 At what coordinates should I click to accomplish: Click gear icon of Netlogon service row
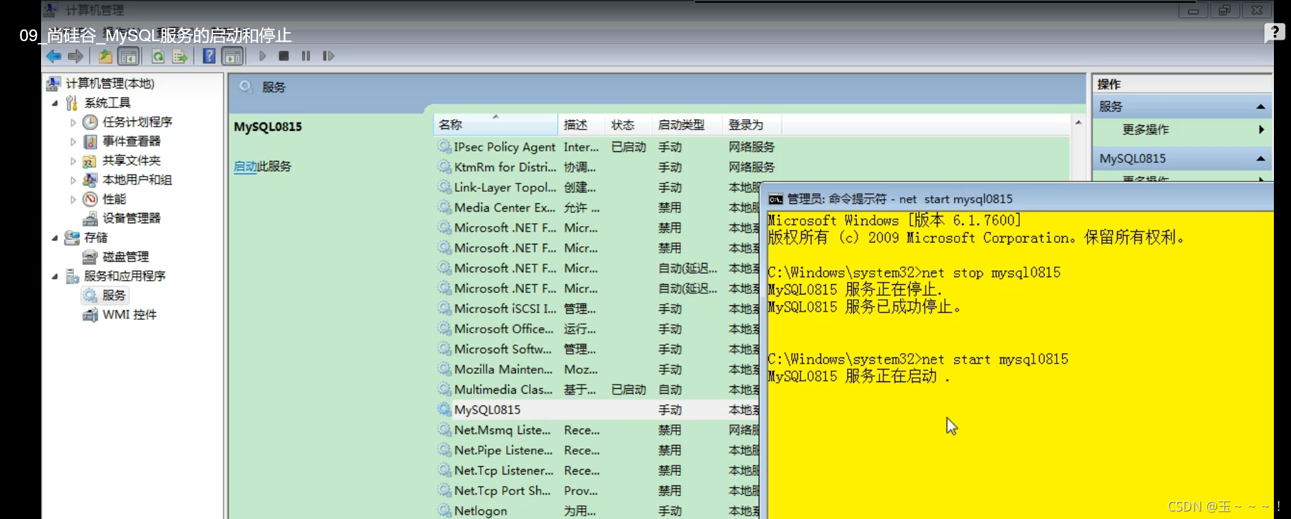point(444,511)
